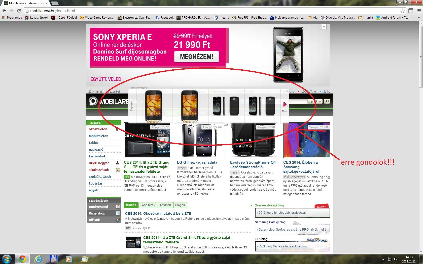Click the MEGNÉZEM! button in the ad
The width and height of the screenshot is (423, 264).
click(196, 57)
